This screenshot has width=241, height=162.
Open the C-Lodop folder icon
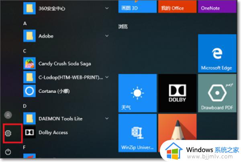29,77
